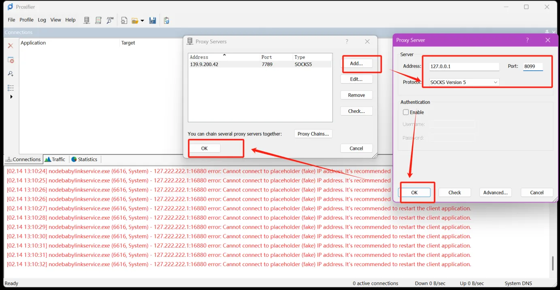Screen dimensions: 560x290
Task: Click the Type column header in proxy list
Action: (312, 57)
